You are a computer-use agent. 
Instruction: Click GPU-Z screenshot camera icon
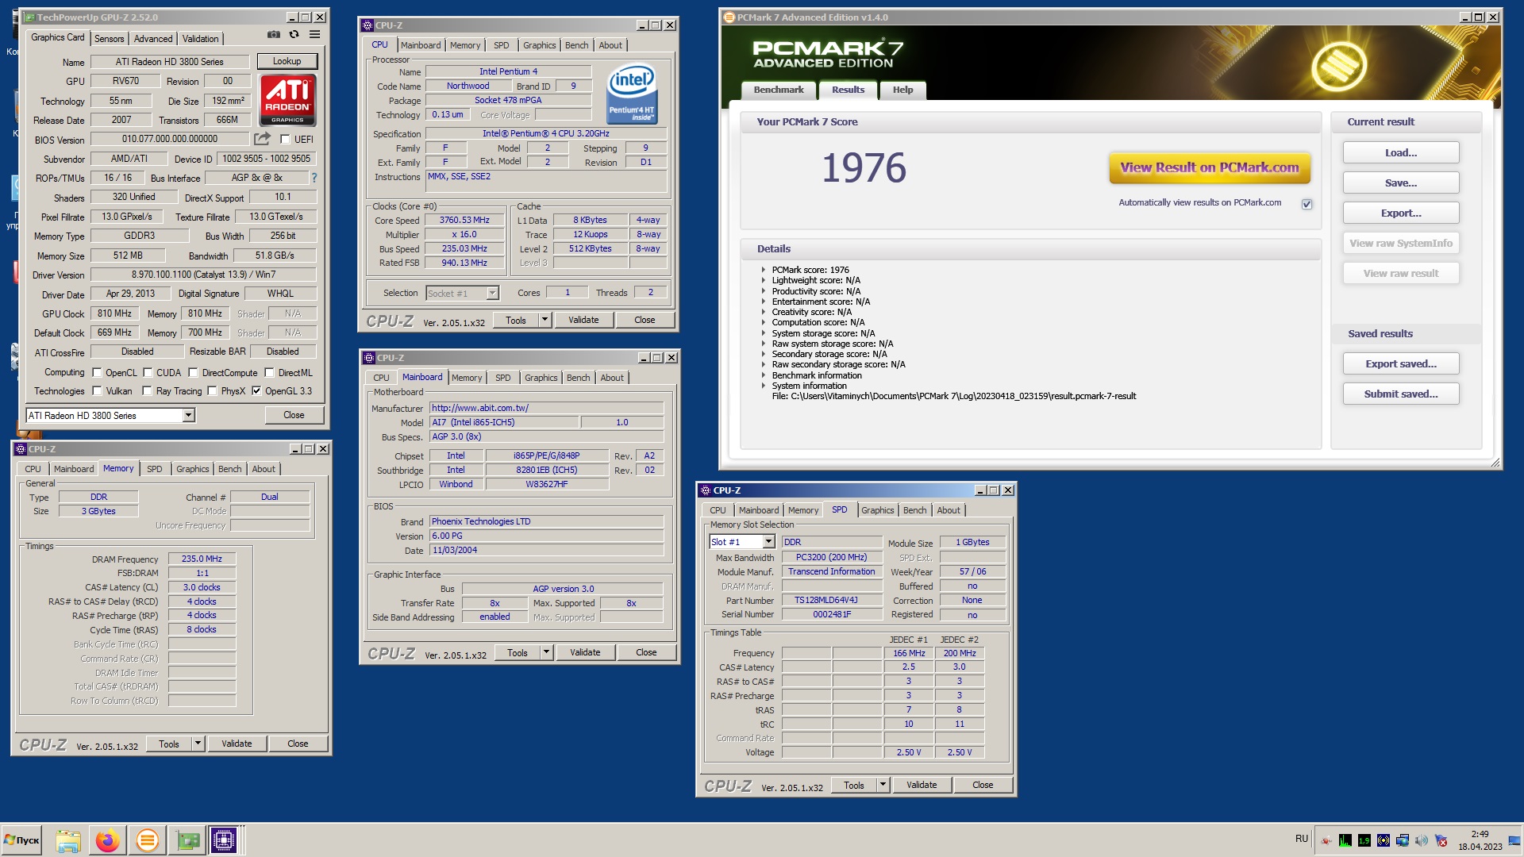tap(273, 35)
